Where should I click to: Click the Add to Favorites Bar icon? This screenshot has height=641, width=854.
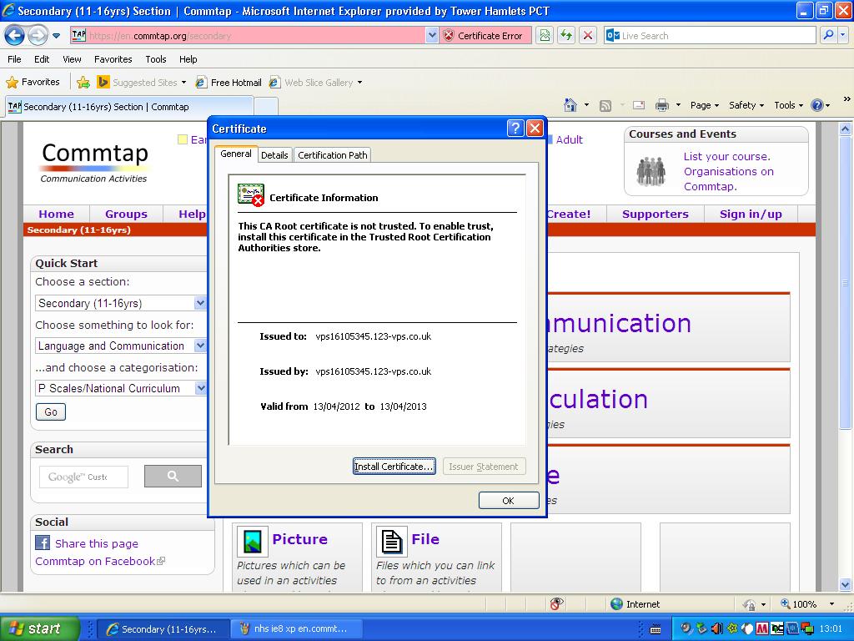pos(83,83)
